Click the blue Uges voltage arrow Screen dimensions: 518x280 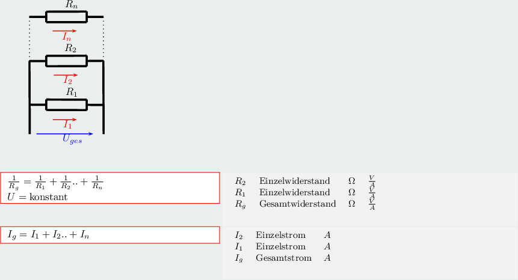click(x=65, y=134)
